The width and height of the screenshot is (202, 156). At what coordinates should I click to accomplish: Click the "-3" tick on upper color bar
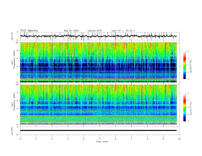point(188,51)
